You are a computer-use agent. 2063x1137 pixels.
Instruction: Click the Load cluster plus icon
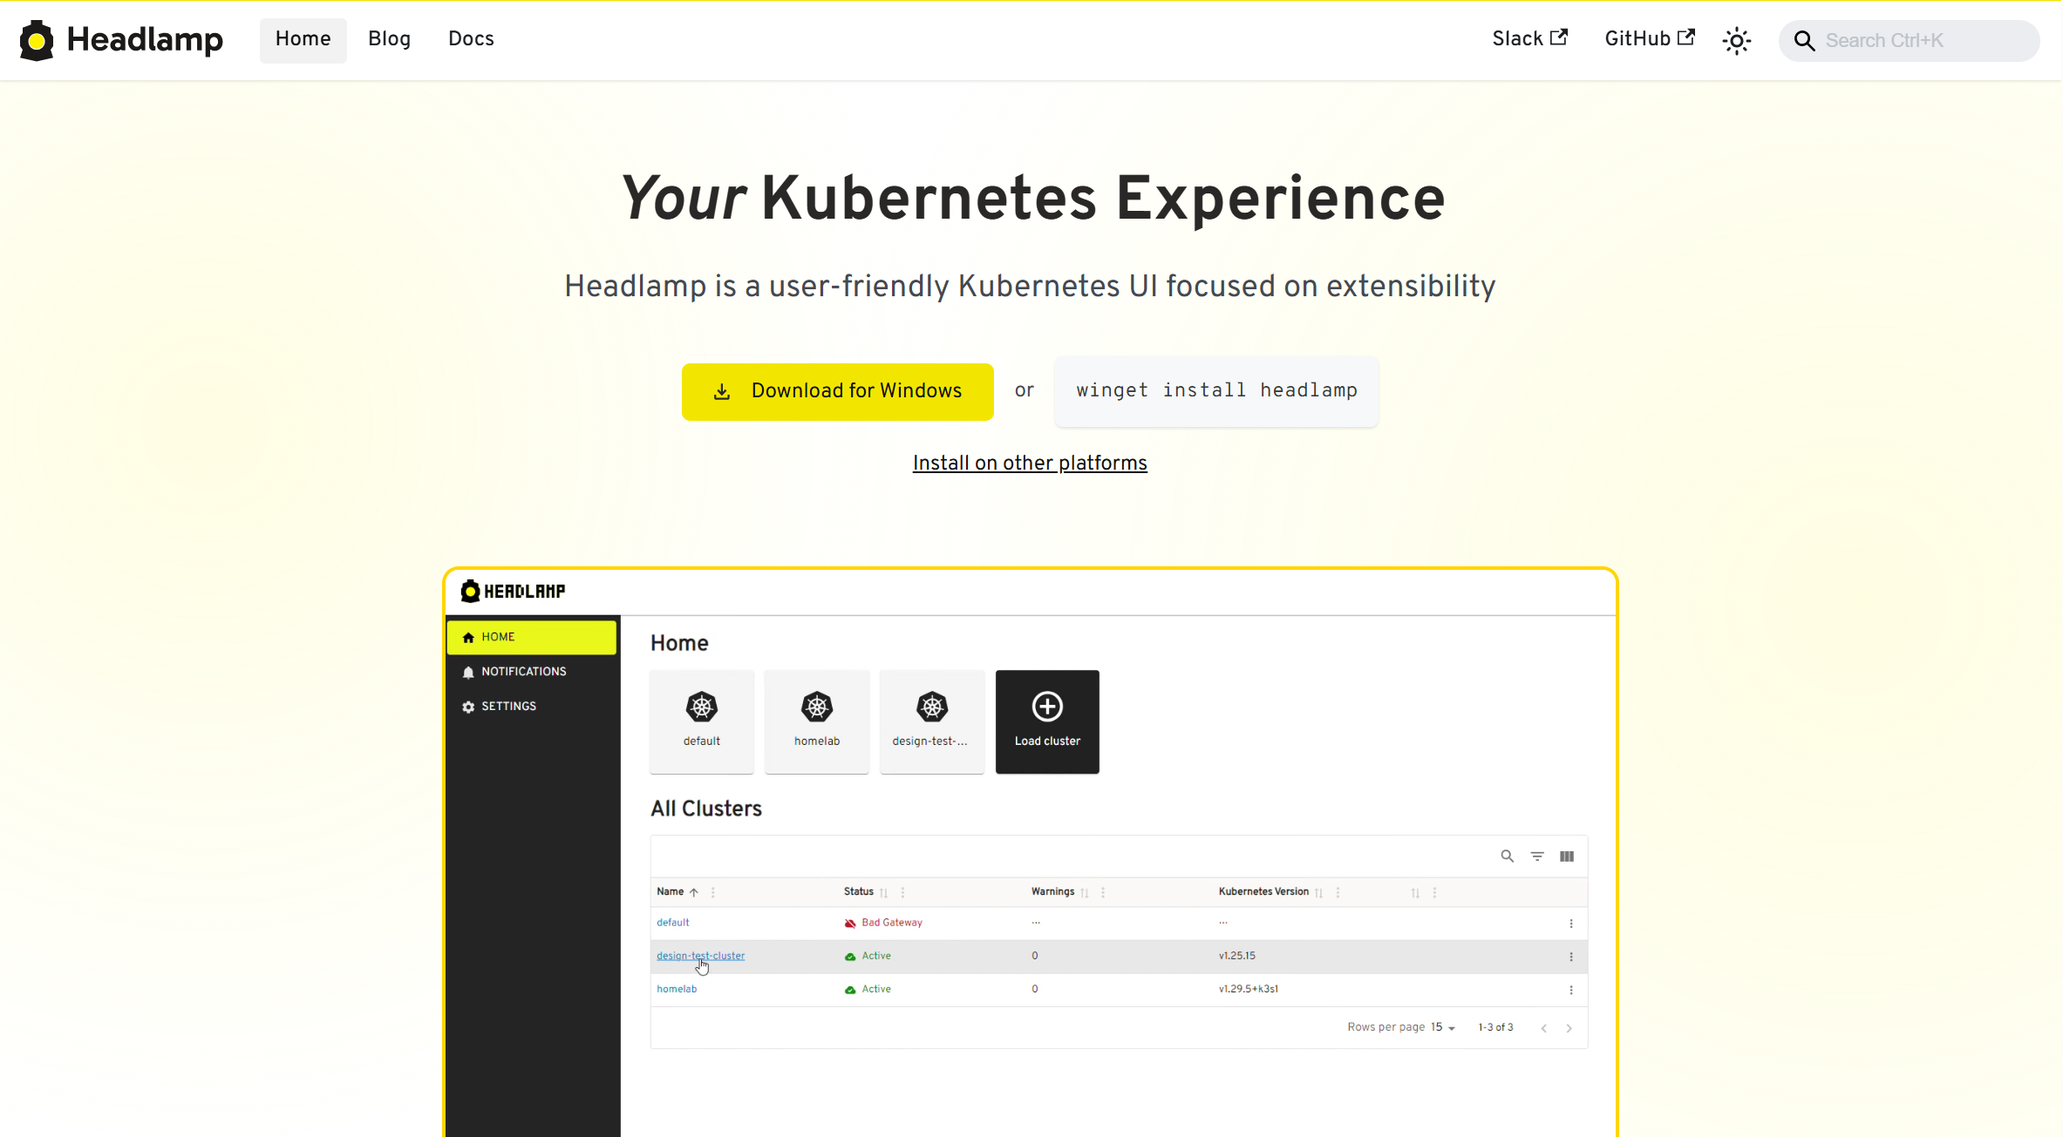click(1047, 707)
